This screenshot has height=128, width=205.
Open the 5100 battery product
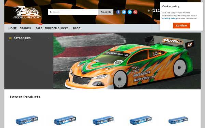pyautogui.click(x=178, y=120)
